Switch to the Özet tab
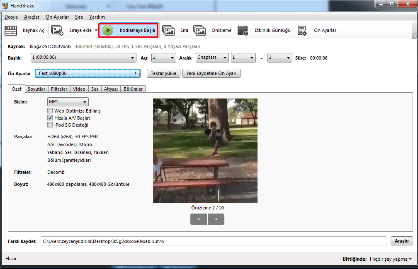418x269 pixels. 17,89
